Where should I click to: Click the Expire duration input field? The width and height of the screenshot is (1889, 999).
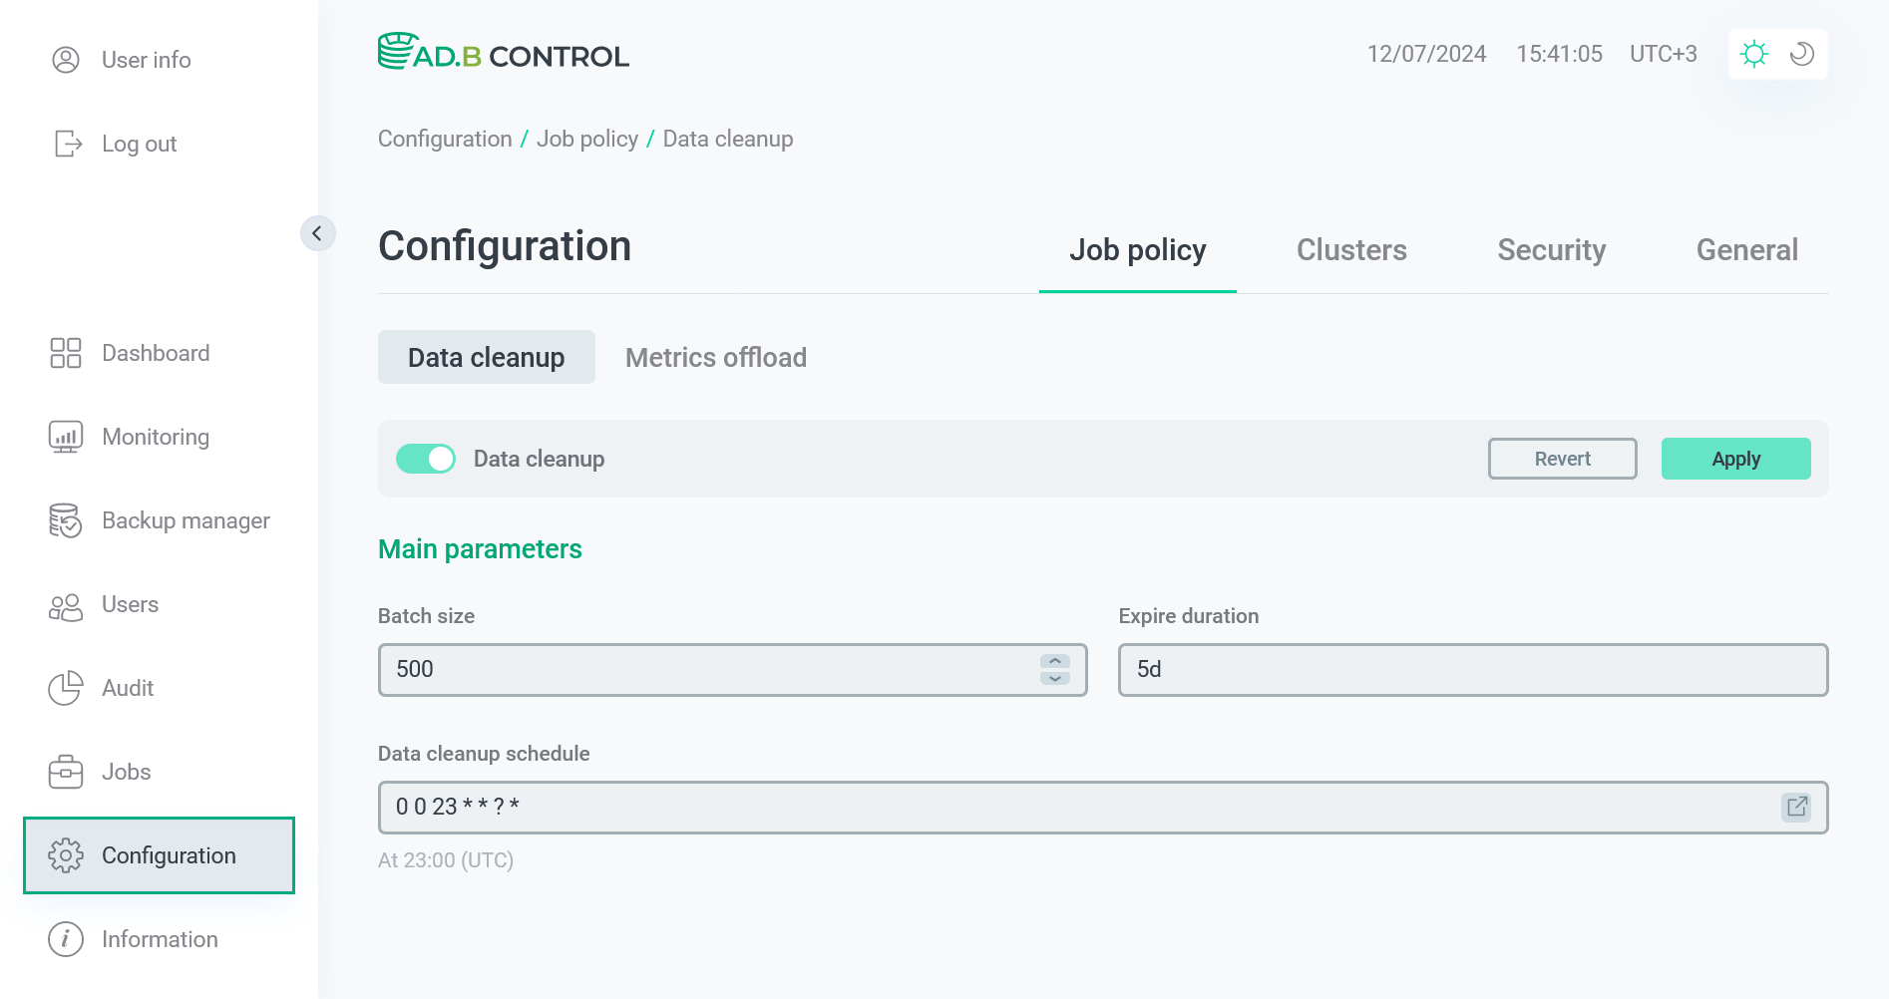point(1473,669)
